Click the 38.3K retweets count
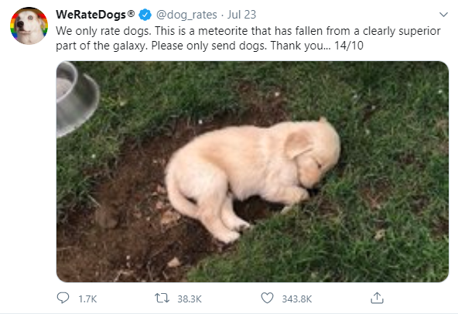458x314 pixels. coord(190,299)
